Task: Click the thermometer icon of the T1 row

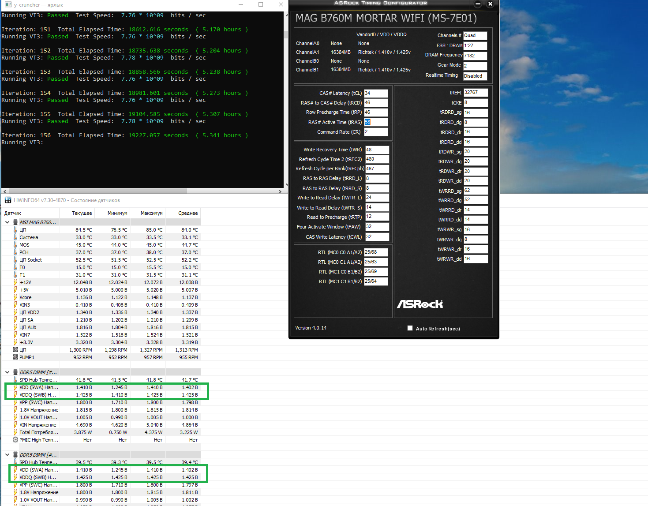Action: coord(15,275)
